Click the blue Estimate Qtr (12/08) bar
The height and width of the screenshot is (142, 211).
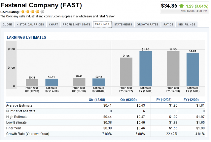tap(52, 83)
